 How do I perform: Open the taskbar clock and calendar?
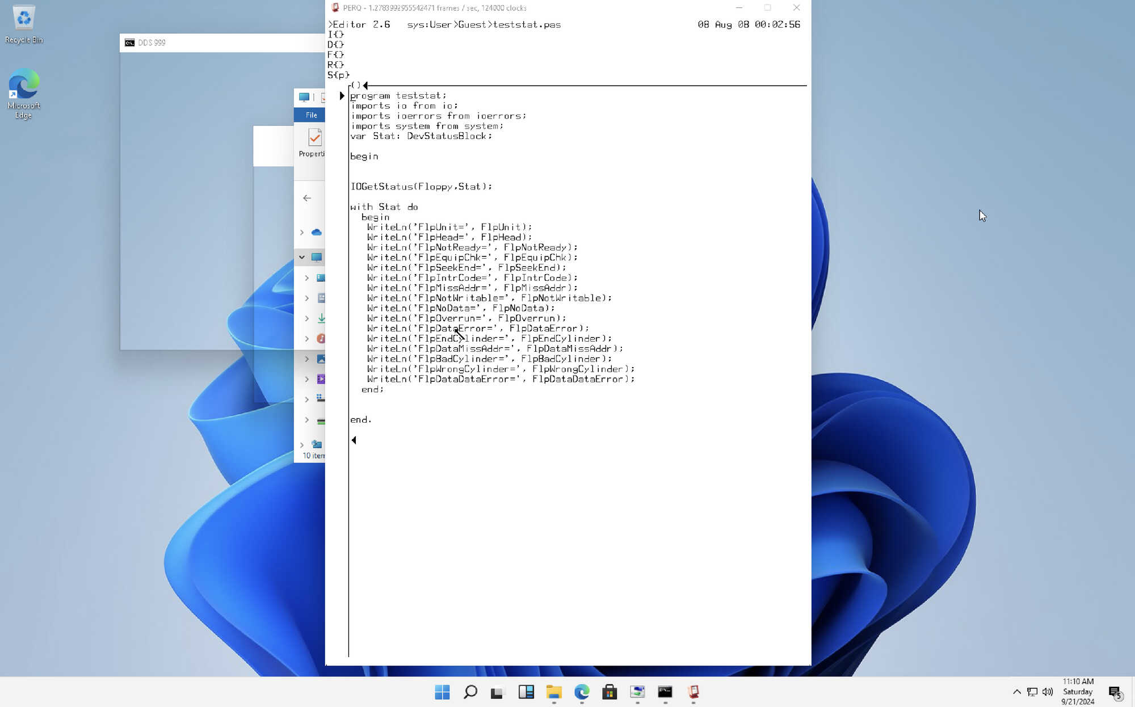pos(1078,692)
